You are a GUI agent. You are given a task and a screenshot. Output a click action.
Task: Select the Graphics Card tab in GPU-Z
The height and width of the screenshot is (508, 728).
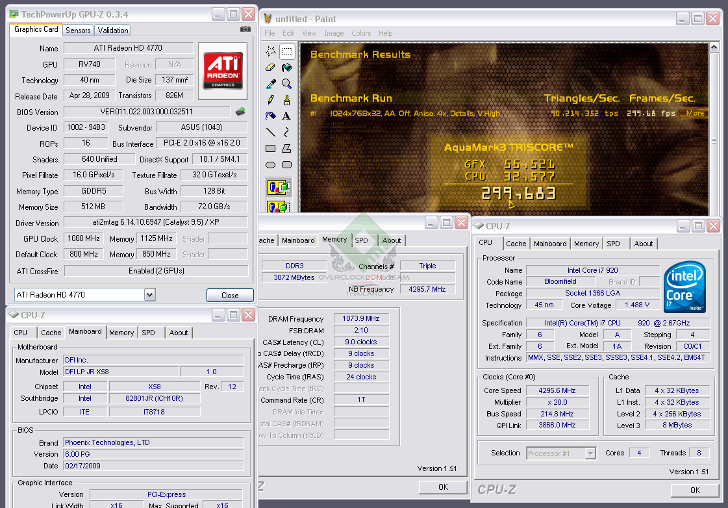point(36,29)
